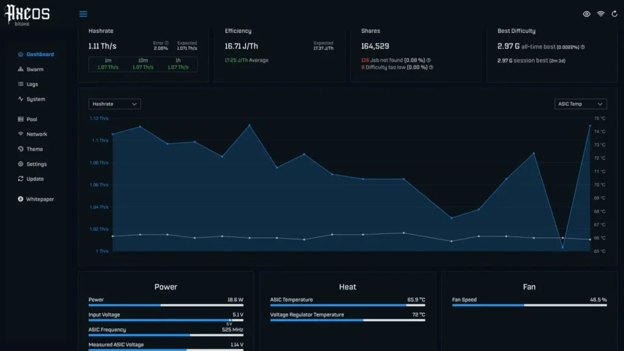This screenshot has height=351, width=624.
Task: Click the Hashrate dropdown chevron arrow
Action: click(x=135, y=104)
